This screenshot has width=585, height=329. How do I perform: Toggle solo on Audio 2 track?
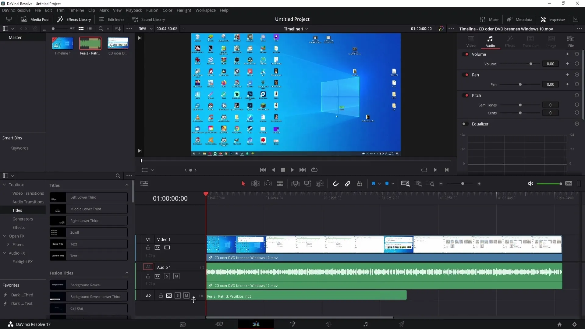pos(177,295)
